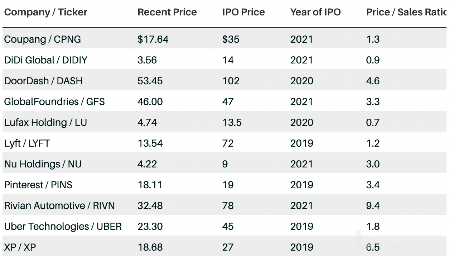
Task: Select the Lufax Holding IPO price 13.5
Action: tap(232, 122)
